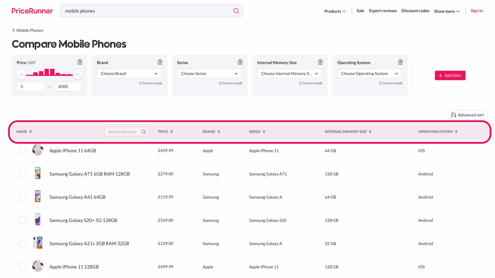Click Apple iPhone 11 128GB name
The image size is (495, 278).
[x=74, y=267]
